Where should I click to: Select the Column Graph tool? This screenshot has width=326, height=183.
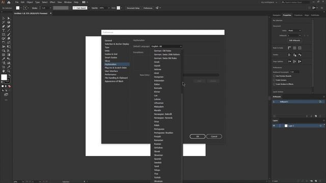click(9, 63)
